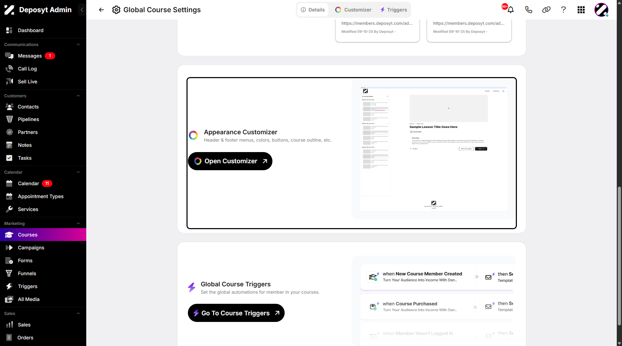The width and height of the screenshot is (622, 346).
Task: Open the Pipelines funnel icon
Action: tap(9, 119)
